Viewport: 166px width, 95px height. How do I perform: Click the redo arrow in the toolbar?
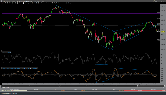coord(42,3)
